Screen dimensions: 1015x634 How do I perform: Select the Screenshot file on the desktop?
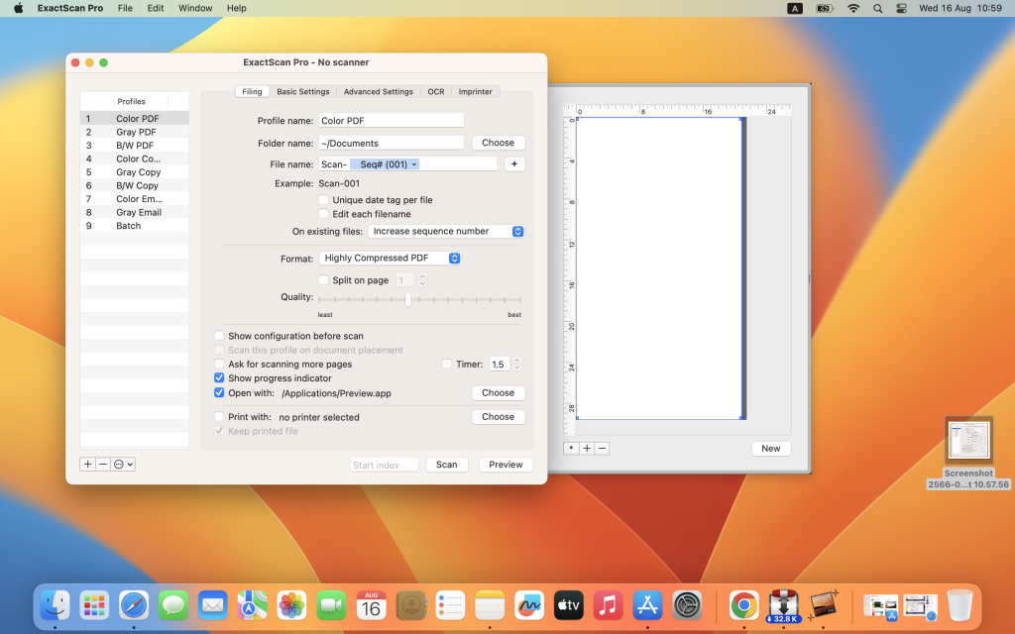pos(968,454)
